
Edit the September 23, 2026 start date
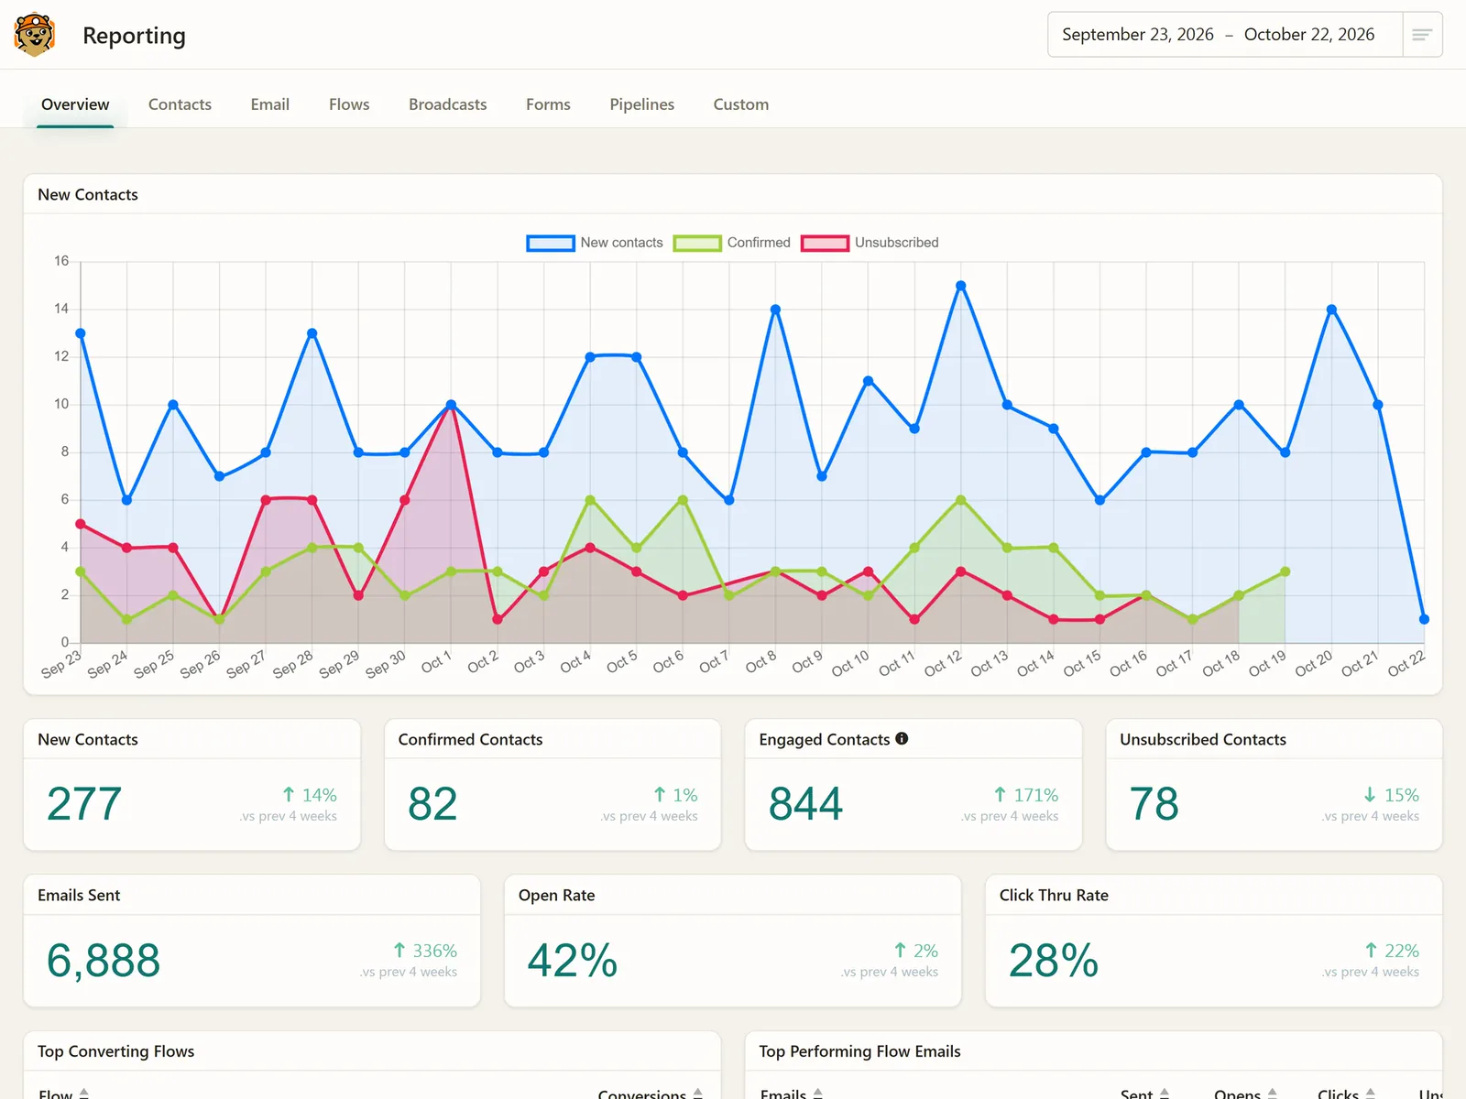1138,35
